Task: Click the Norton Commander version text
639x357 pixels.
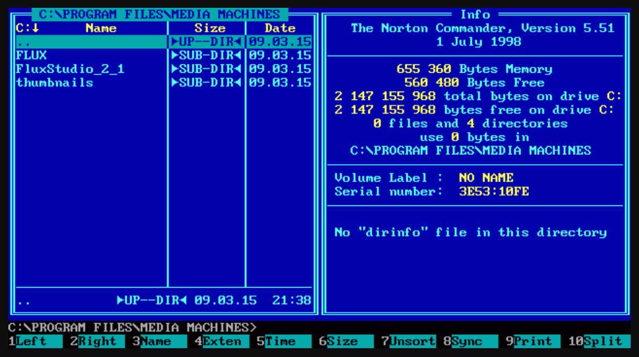Action: click(x=482, y=28)
